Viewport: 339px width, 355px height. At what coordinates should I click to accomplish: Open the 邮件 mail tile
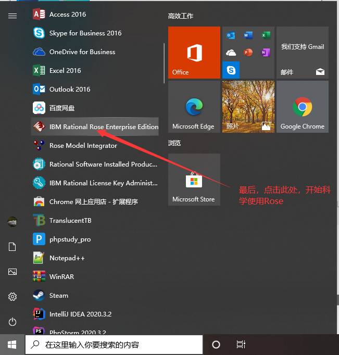tap(303, 53)
